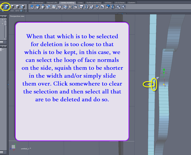Activate the Select Faces mode cube icon
Image resolution: width=191 pixels, height=155 pixels.
pyautogui.click(x=7, y=7)
